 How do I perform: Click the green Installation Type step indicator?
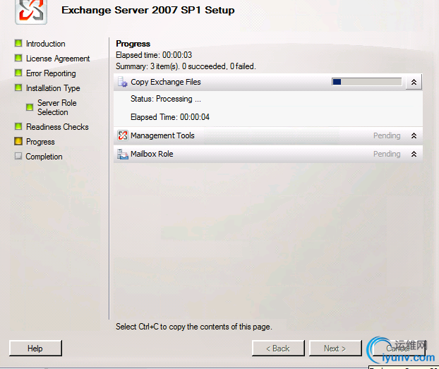click(18, 88)
